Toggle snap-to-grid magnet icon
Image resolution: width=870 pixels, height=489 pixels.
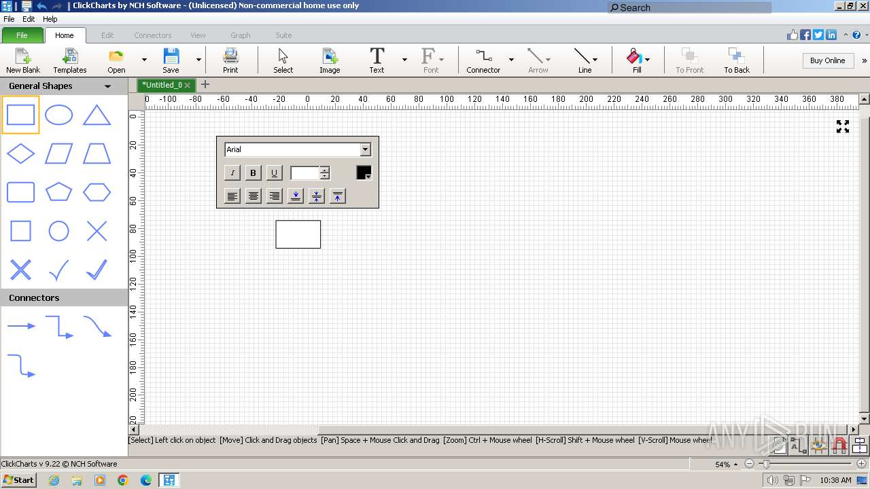click(x=839, y=446)
